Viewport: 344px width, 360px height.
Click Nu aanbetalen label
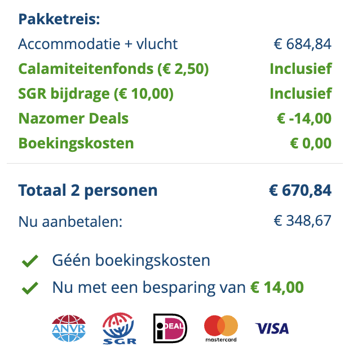coord(70,221)
